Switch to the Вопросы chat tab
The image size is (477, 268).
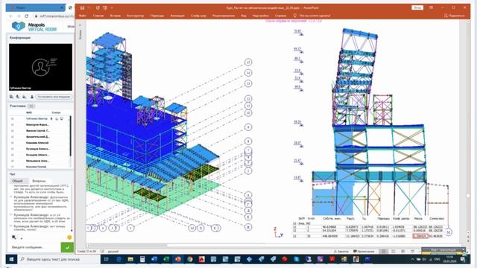[39, 181]
